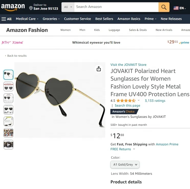Image resolution: width=190 pixels, height=189 pixels.
Task: Select the second product image thumbnail
Action: (x=8, y=86)
